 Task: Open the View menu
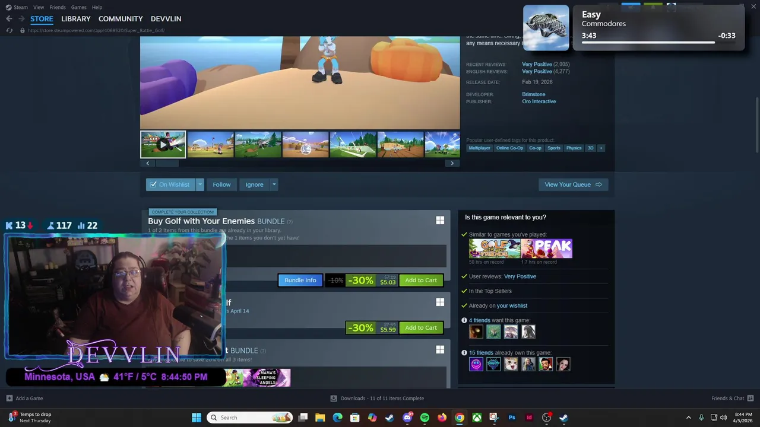39,7
